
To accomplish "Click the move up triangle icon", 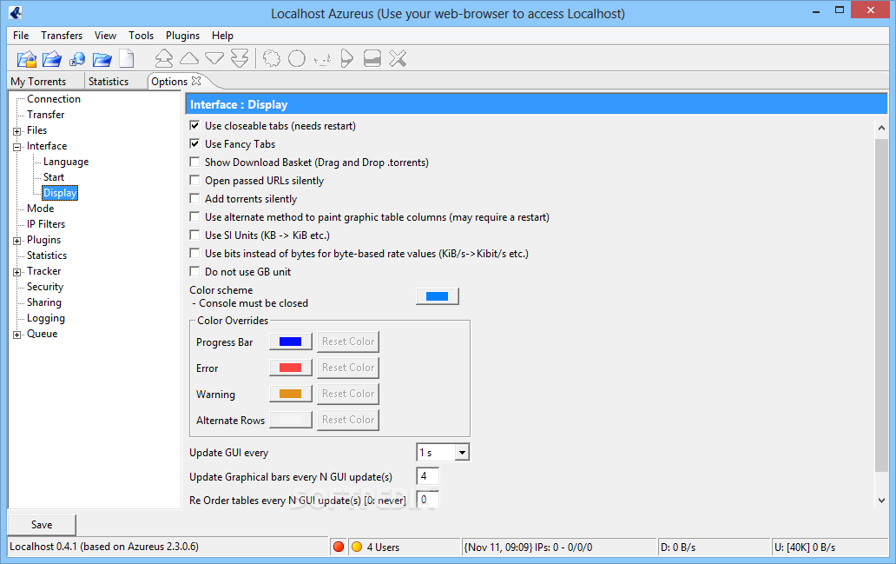I will click(189, 58).
